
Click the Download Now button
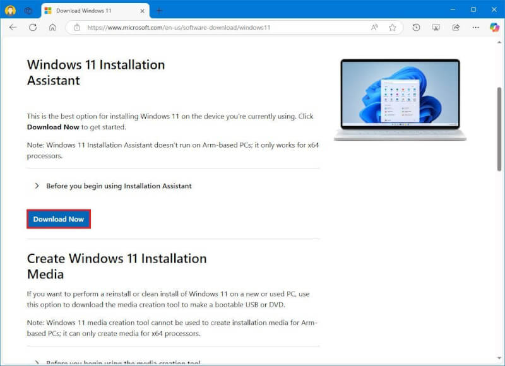click(59, 219)
